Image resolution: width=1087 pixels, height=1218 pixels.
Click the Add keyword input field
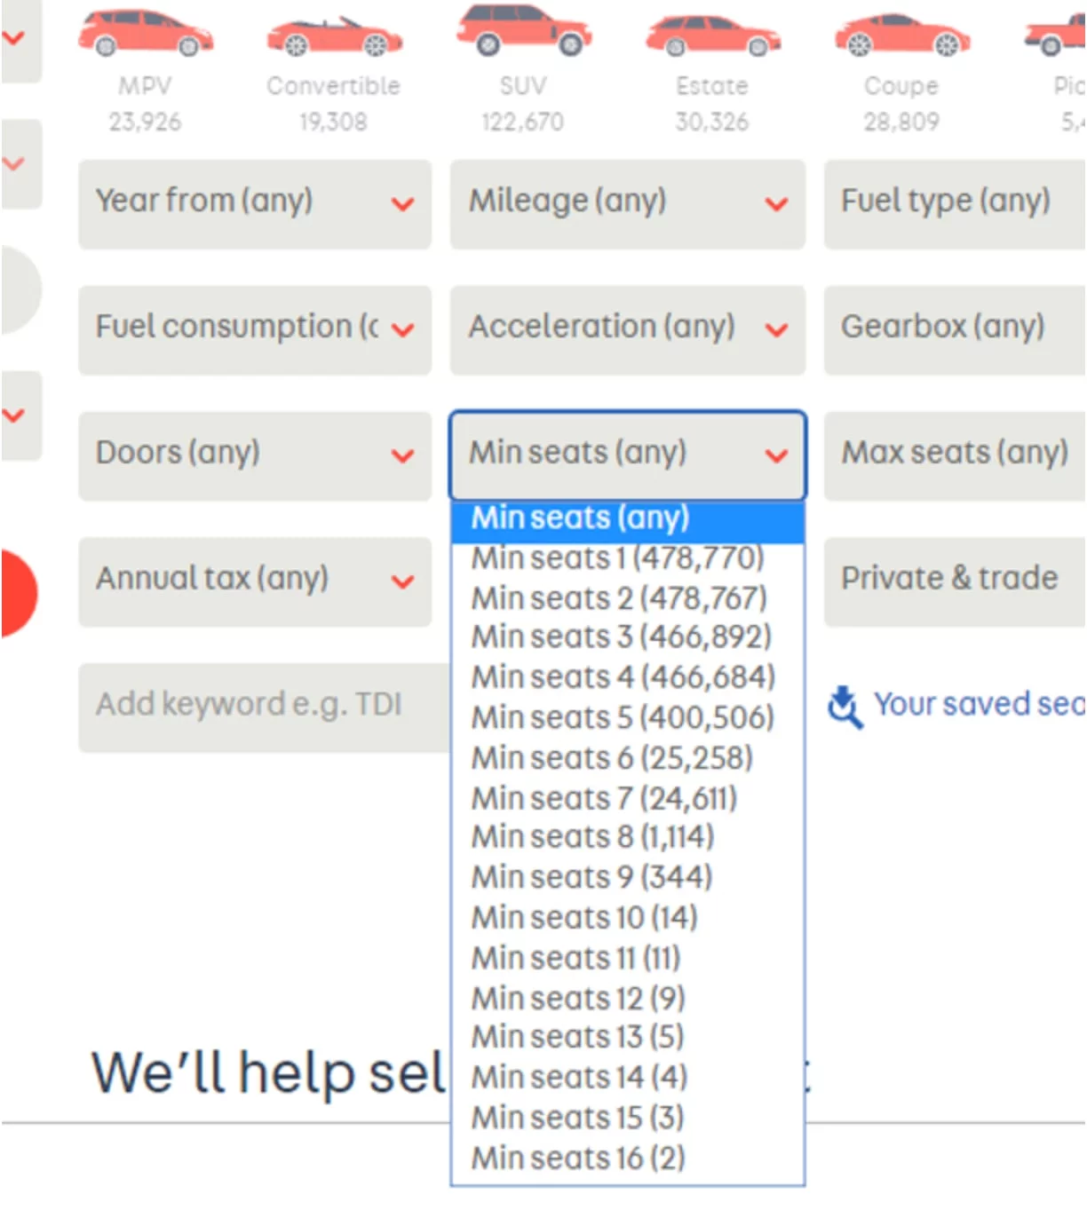(x=264, y=707)
